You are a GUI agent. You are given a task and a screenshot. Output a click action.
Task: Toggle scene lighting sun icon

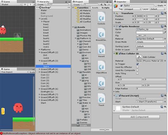point(30,5)
